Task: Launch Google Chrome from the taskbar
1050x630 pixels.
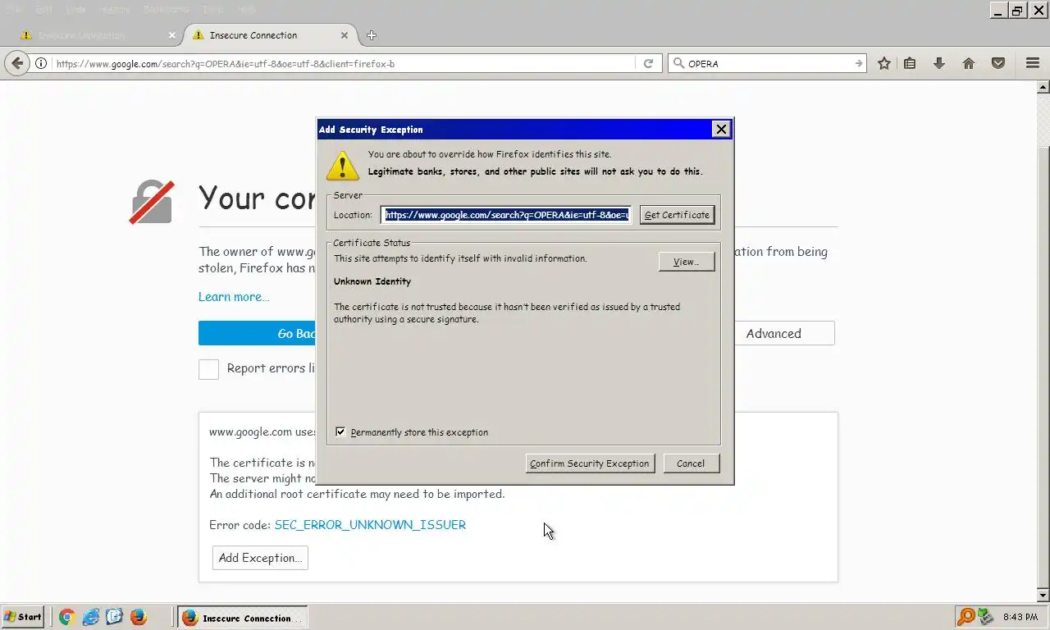Action: pyautogui.click(x=67, y=617)
